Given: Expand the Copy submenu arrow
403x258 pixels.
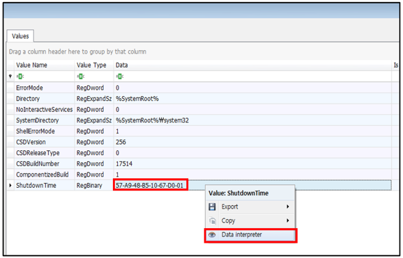Looking at the screenshot, I should 287,220.
